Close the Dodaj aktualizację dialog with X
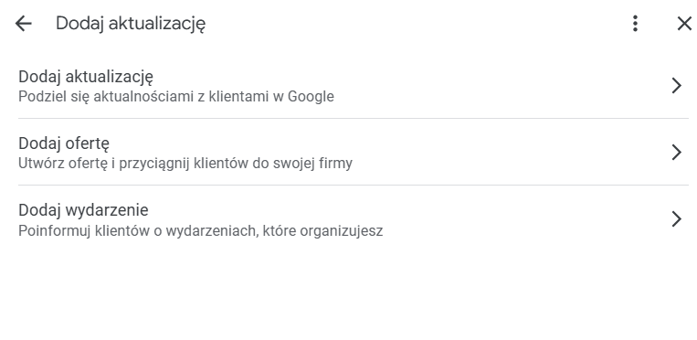This screenshot has height=340, width=697. 684,24
